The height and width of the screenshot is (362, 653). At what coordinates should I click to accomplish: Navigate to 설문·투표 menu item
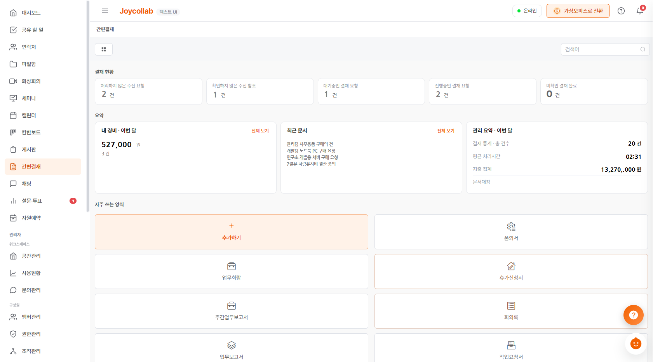[x=43, y=201]
